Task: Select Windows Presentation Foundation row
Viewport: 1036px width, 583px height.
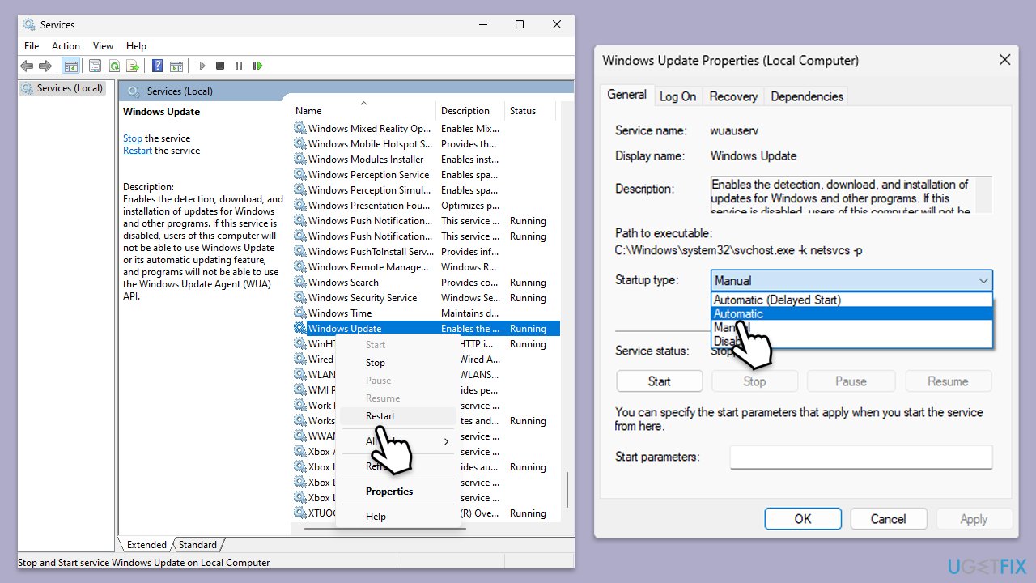Action: point(426,206)
